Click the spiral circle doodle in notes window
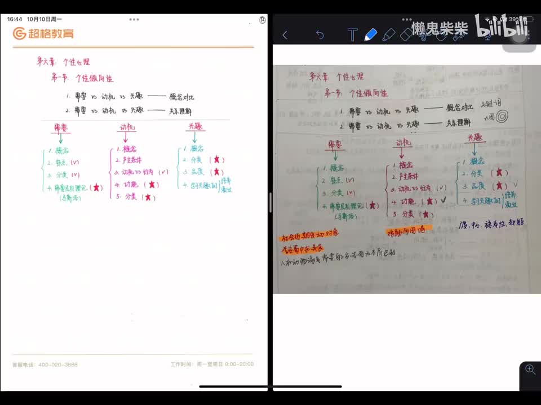Image resolution: width=541 pixels, height=405 pixels. click(502, 116)
